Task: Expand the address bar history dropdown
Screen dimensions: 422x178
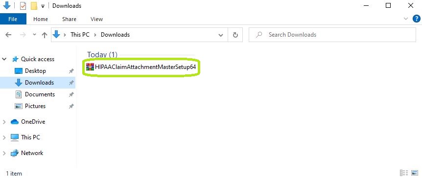Action: [x=221, y=35]
